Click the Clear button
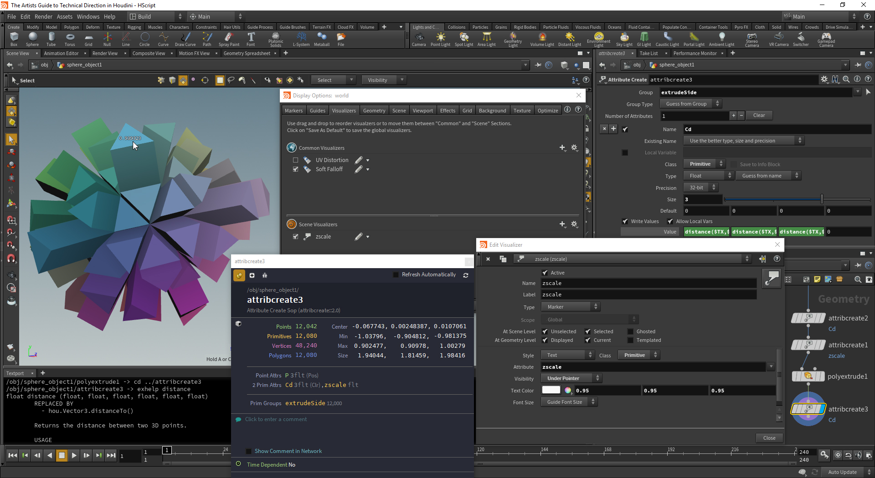This screenshot has width=875, height=478. (759, 116)
